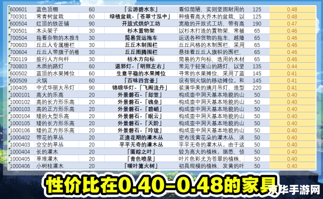323x199 pixels.
Task: Click the name 「青色喷泉」
Action: pyautogui.click(x=141, y=159)
